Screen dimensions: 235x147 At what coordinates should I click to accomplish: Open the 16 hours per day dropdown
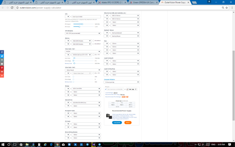click(x=122, y=82)
